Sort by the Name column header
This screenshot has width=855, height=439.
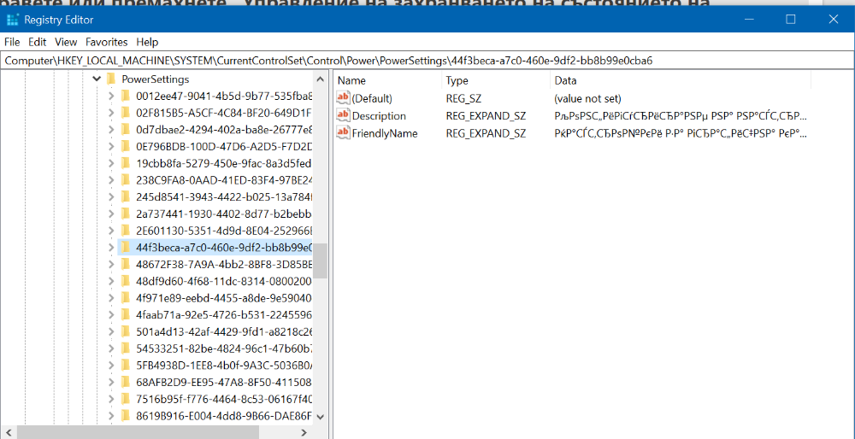tap(387, 80)
